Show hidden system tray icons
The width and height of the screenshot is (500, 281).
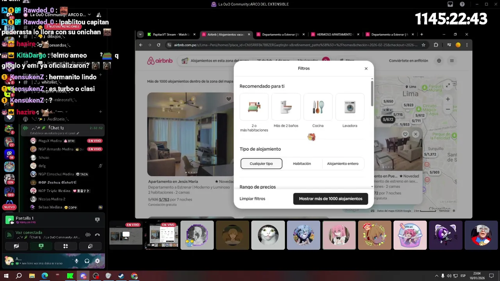click(437, 276)
